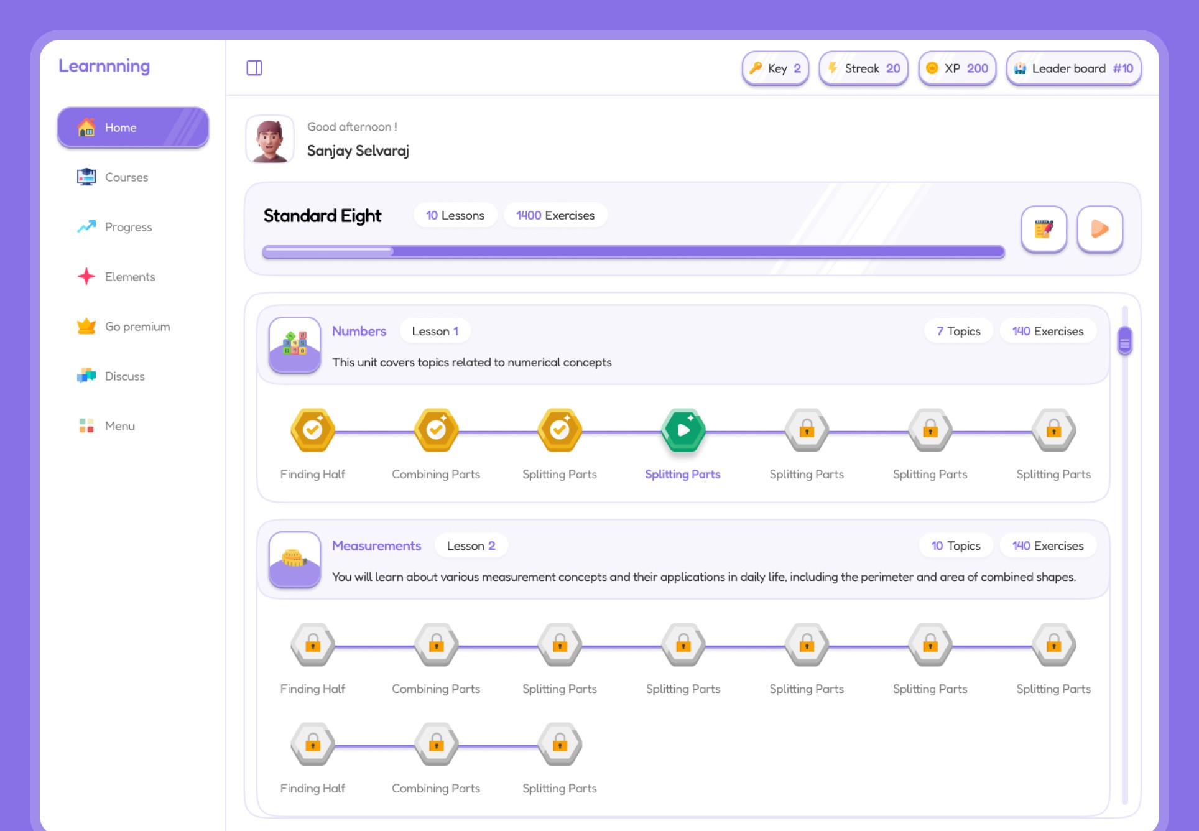Click the Numbers unit blocks thumbnail
Image resolution: width=1199 pixels, height=831 pixels.
295,345
